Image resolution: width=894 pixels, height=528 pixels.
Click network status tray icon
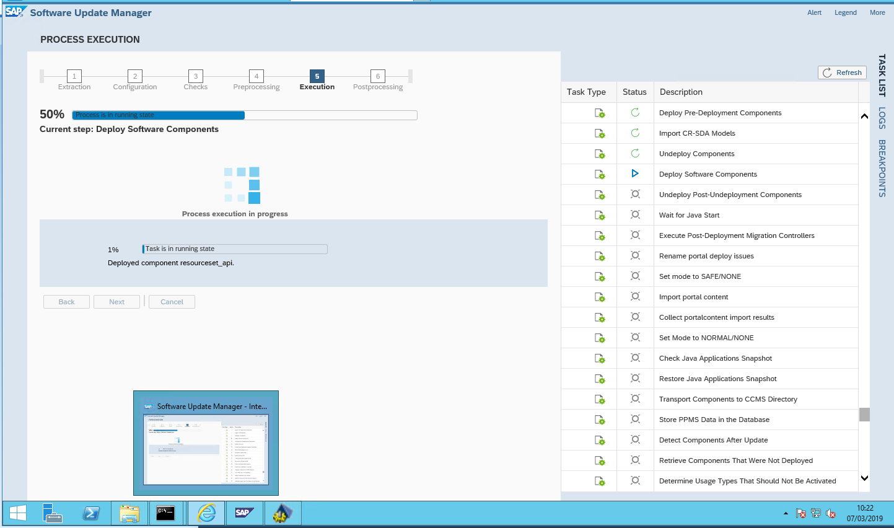(x=816, y=514)
